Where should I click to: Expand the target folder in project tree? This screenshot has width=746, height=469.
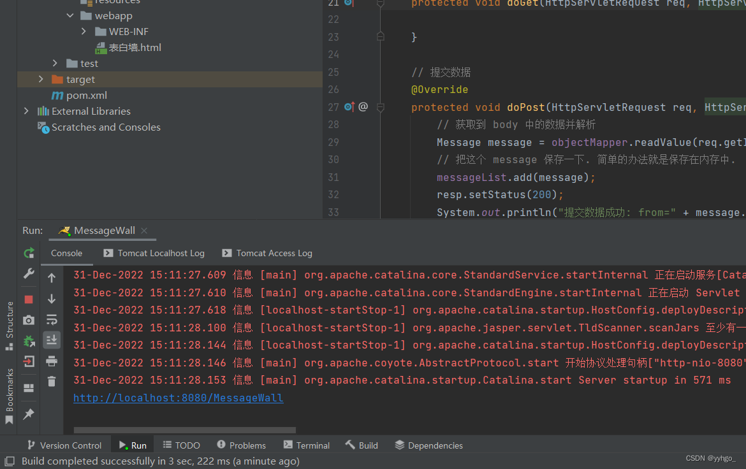point(41,79)
